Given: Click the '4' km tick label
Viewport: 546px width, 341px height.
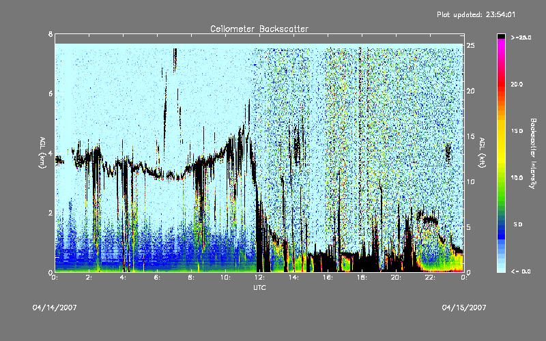Looking at the screenshot, I should pos(51,153).
